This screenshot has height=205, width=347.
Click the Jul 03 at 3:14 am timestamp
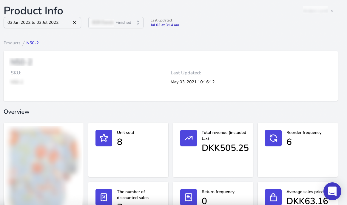click(x=165, y=25)
